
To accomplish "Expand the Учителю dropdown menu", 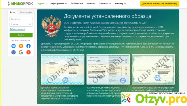I will click(105, 3).
